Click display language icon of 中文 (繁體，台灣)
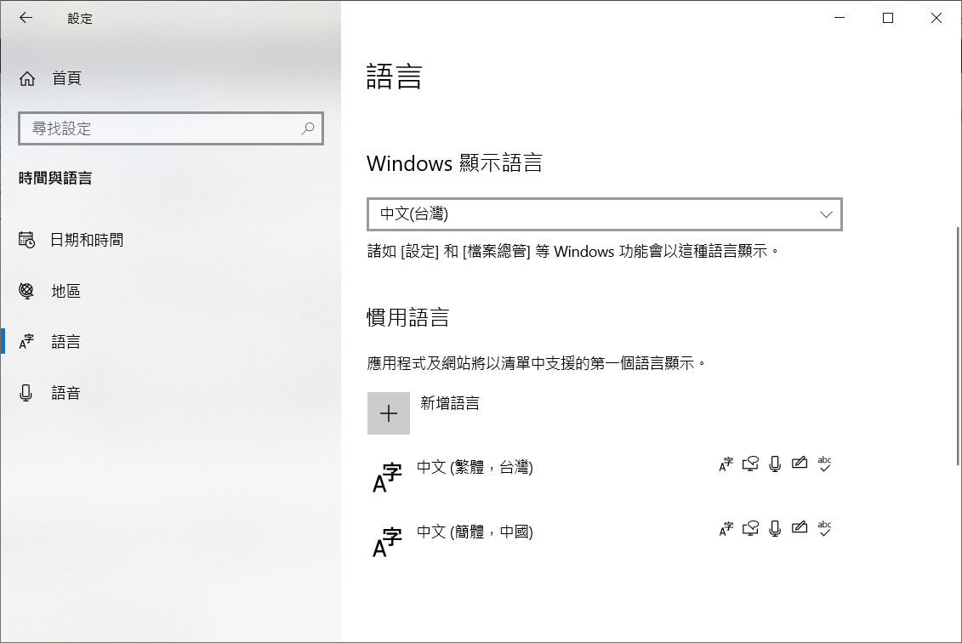The height and width of the screenshot is (643, 962). pos(726,464)
